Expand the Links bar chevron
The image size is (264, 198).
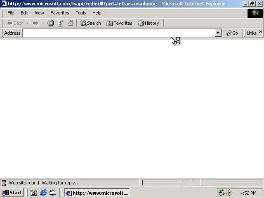pyautogui.click(x=261, y=32)
